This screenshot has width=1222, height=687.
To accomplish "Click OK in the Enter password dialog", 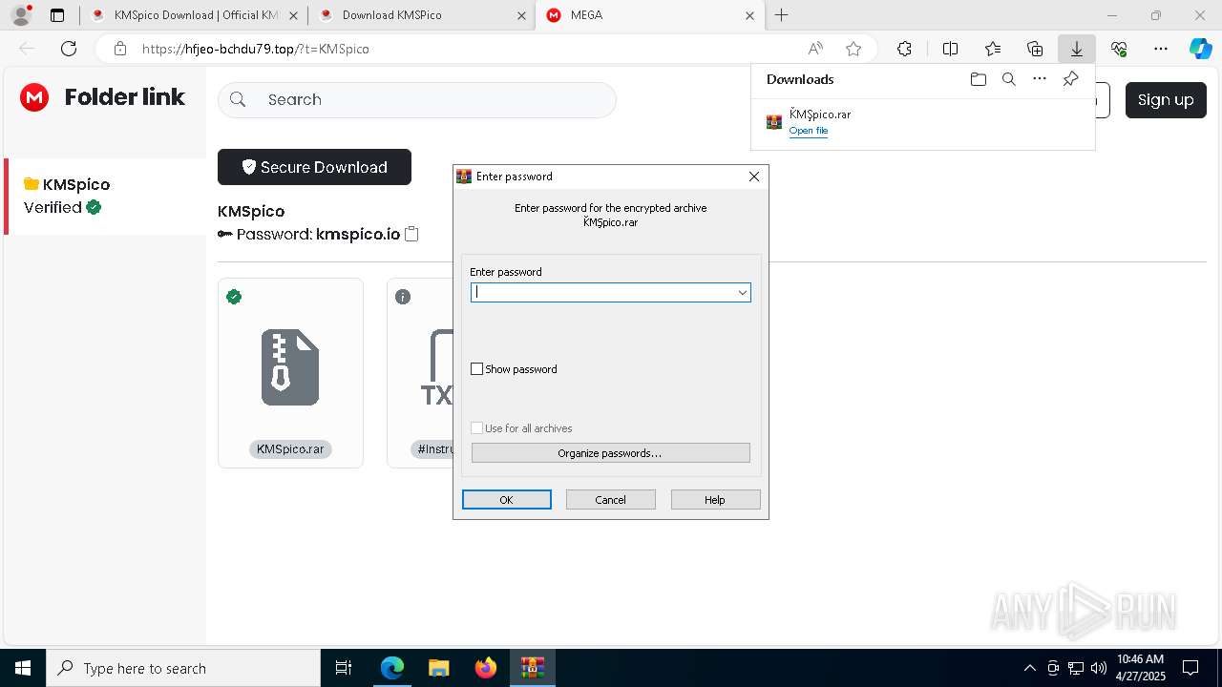I will point(506,499).
